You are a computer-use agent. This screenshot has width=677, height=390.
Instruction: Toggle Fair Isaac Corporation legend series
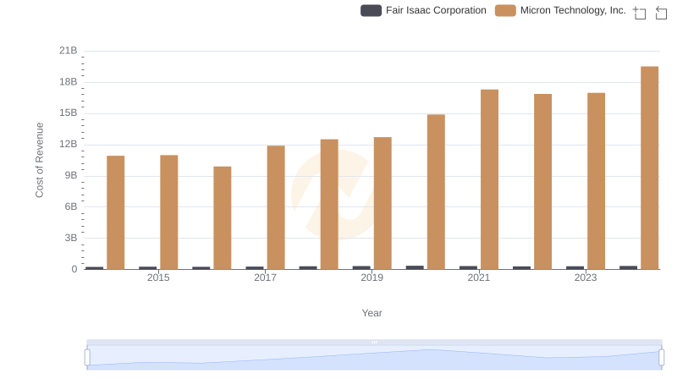[x=423, y=10]
